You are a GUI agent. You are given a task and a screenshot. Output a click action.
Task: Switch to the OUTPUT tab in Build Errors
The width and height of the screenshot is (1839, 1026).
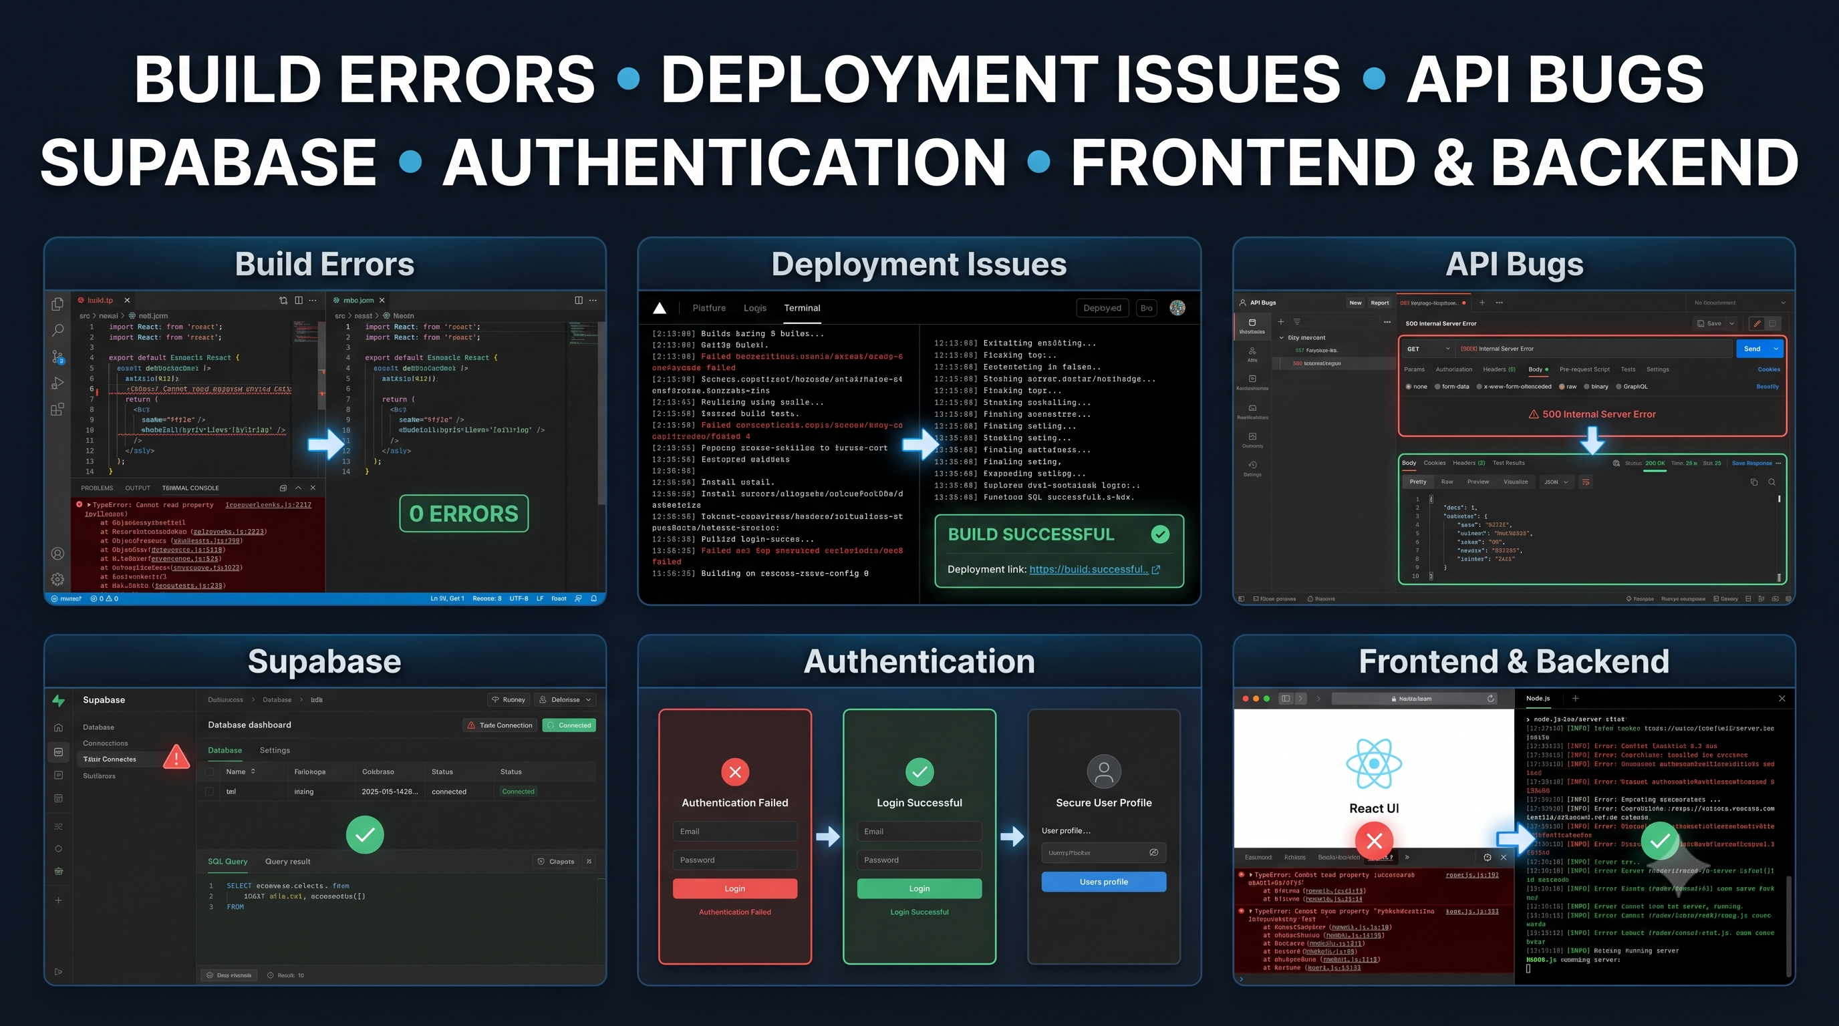coord(138,488)
